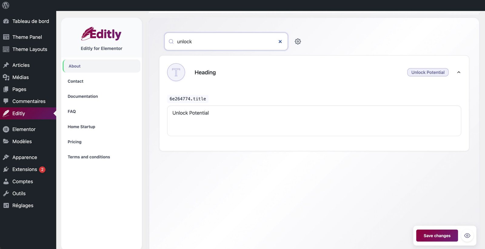The width and height of the screenshot is (485, 249).
Task: Click the Comptes user icon
Action: [x=6, y=181]
